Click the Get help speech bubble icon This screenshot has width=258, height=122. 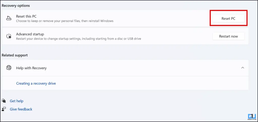pyautogui.click(x=4, y=101)
